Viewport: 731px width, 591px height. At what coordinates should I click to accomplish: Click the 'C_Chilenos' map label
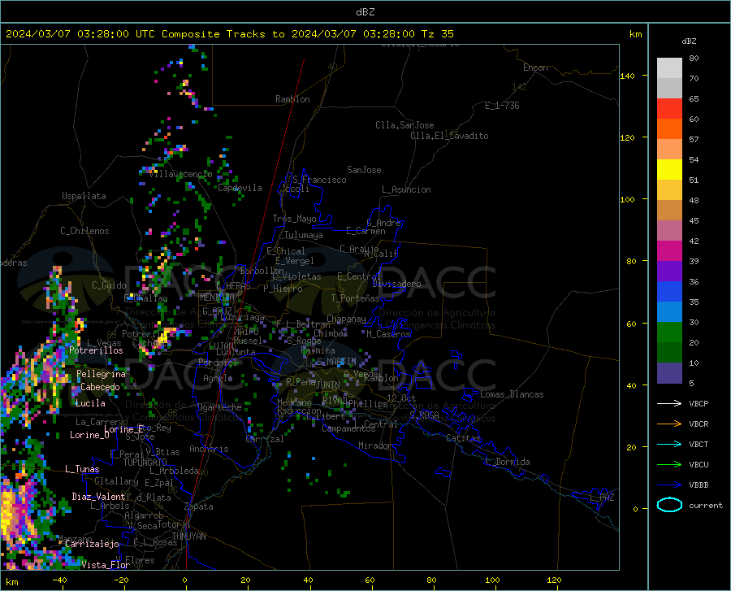pos(84,231)
